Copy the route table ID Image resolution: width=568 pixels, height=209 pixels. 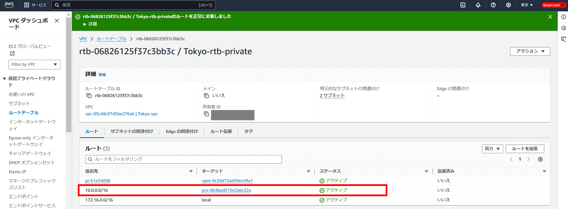pyautogui.click(x=89, y=96)
